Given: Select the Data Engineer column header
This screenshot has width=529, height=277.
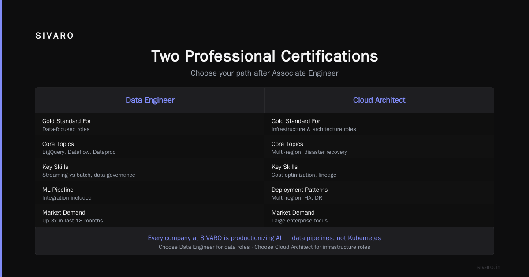Looking at the screenshot, I should coord(150,100).
